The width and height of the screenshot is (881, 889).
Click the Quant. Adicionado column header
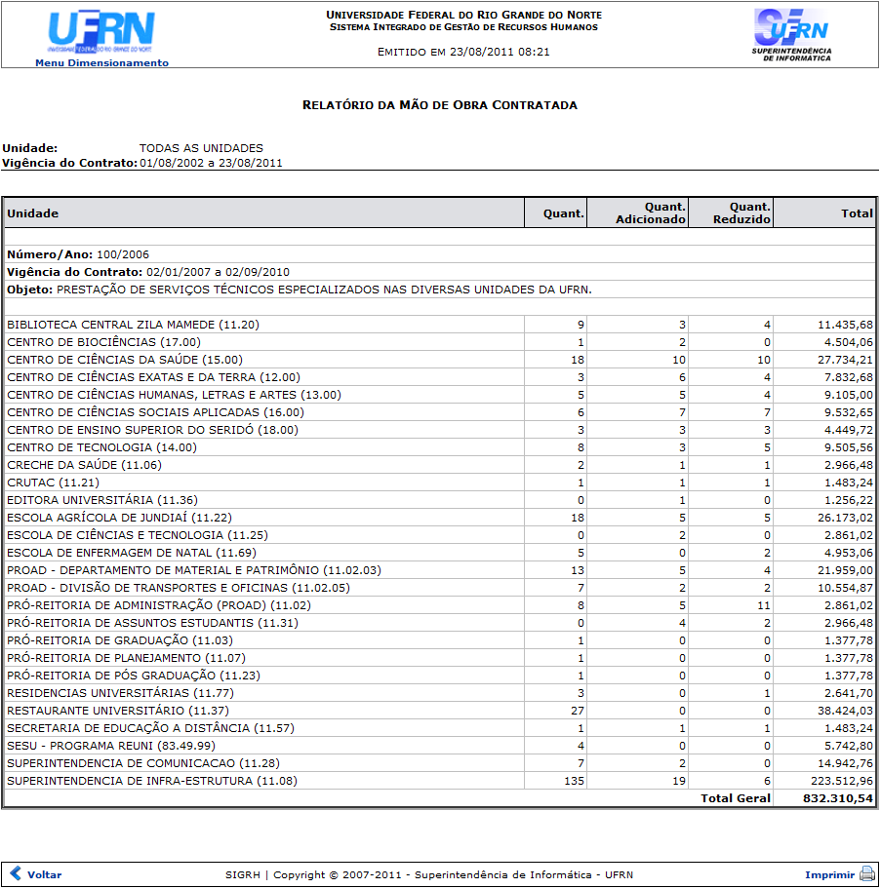(638, 213)
